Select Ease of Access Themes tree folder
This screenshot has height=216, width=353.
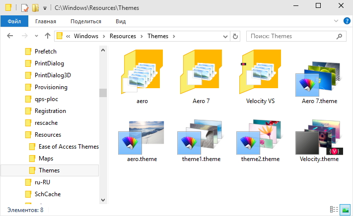pyautogui.click(x=69, y=147)
